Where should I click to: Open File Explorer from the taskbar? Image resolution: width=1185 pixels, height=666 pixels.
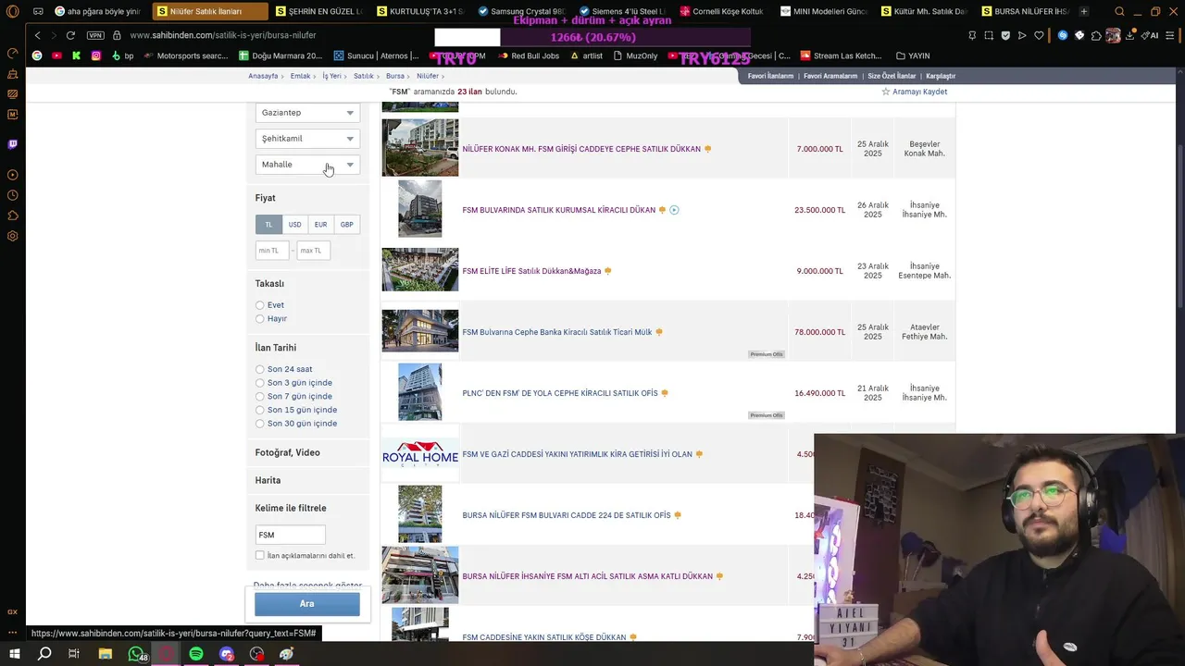click(x=106, y=654)
